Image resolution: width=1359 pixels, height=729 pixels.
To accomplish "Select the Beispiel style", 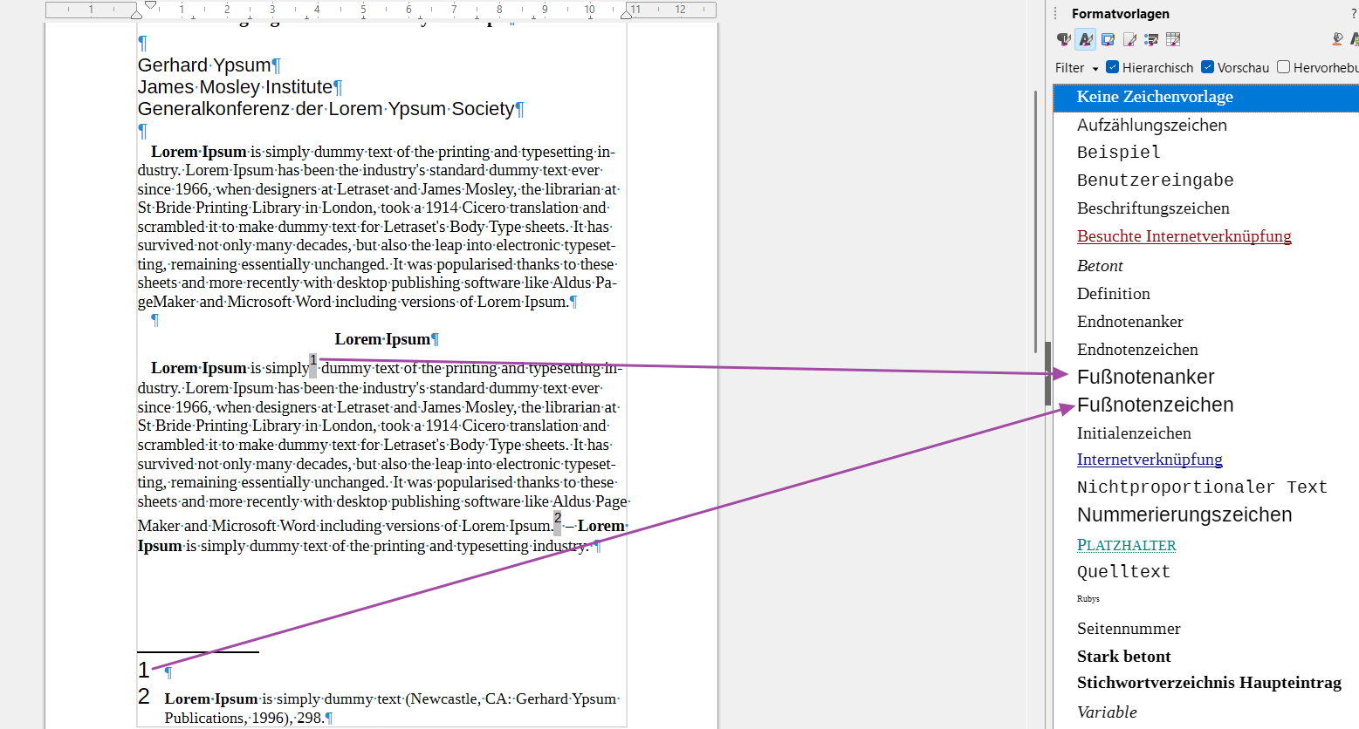I will 1118,152.
